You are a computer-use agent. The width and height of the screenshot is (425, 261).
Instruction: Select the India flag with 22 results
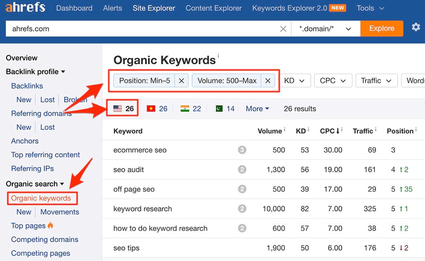[191, 109]
